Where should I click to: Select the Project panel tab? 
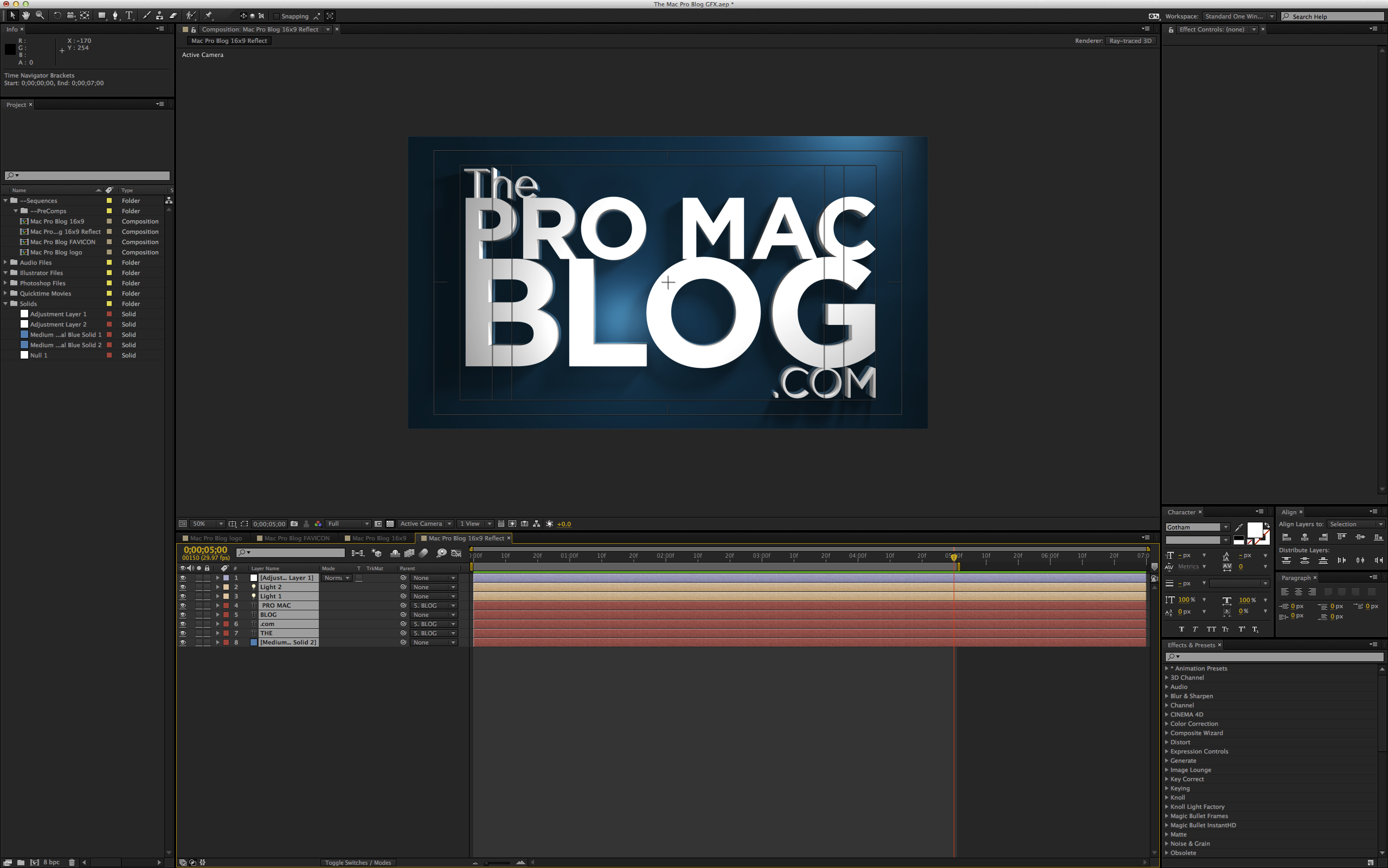[x=16, y=105]
